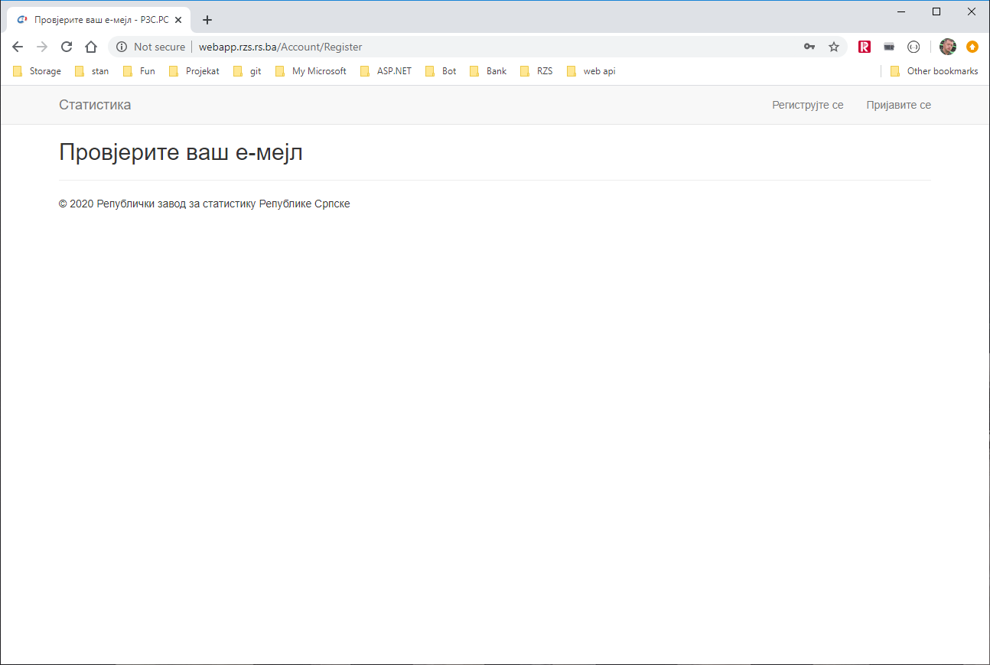
Task: Select the Провјерите ваш е-мејл tab
Action: 99,20
